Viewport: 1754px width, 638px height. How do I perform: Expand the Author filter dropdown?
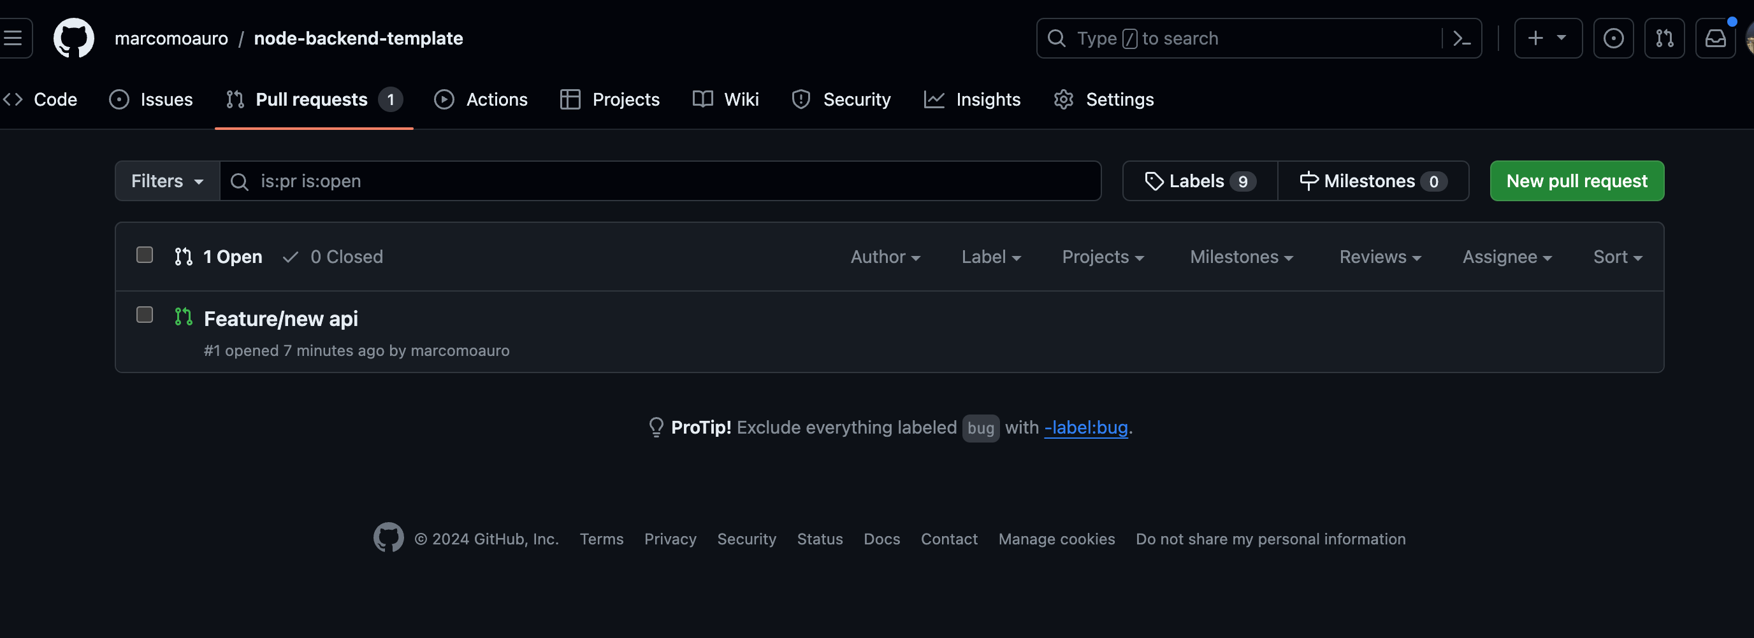point(885,257)
